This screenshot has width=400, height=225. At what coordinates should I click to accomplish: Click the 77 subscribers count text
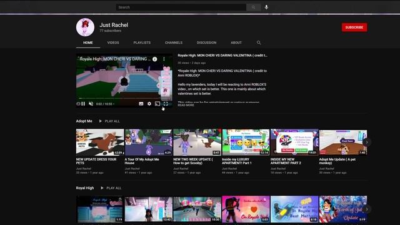coord(111,31)
